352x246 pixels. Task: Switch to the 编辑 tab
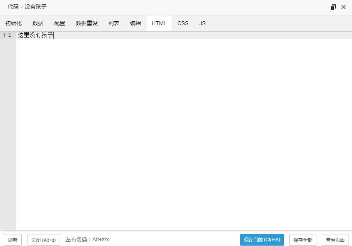136,23
